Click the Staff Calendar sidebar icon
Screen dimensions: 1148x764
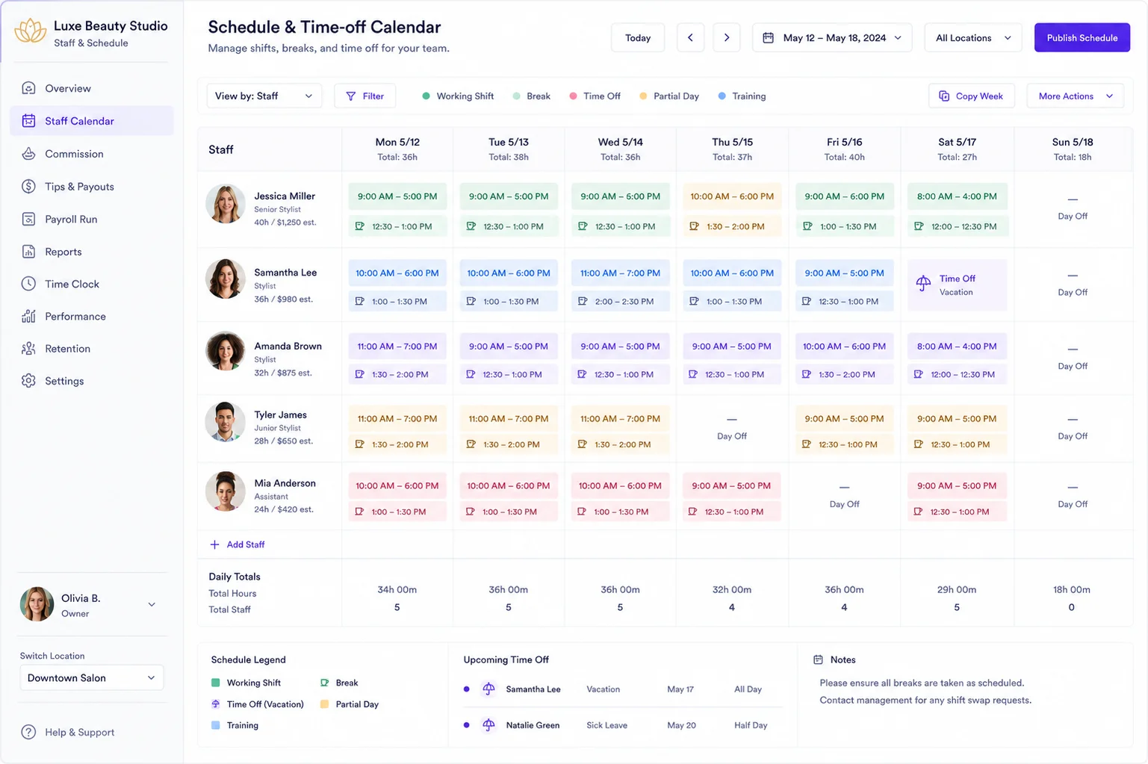tap(28, 121)
